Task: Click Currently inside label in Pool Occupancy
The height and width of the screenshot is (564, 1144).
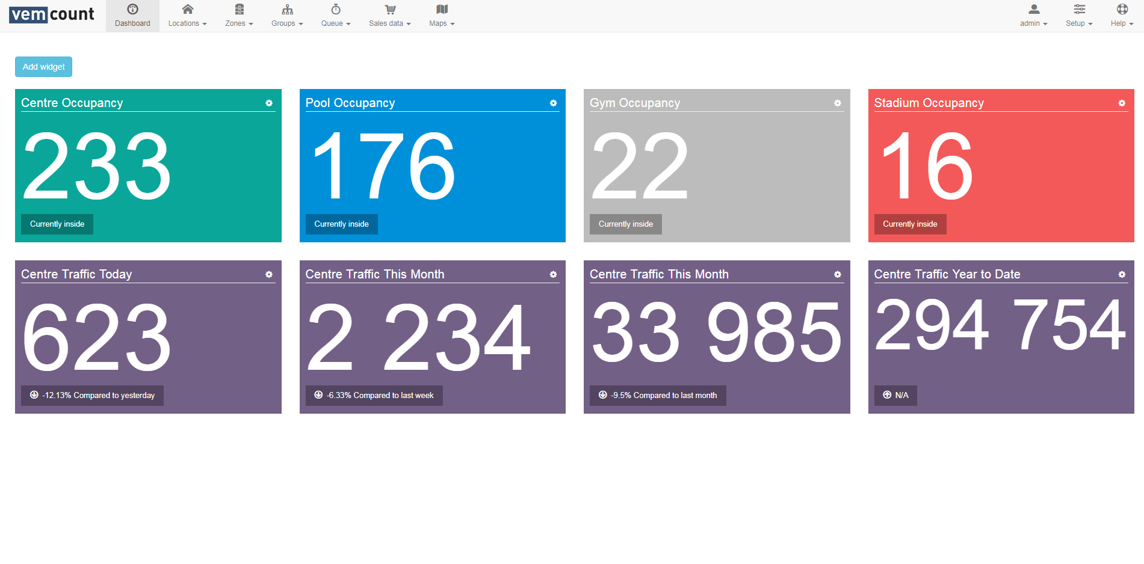Action: pyautogui.click(x=341, y=224)
